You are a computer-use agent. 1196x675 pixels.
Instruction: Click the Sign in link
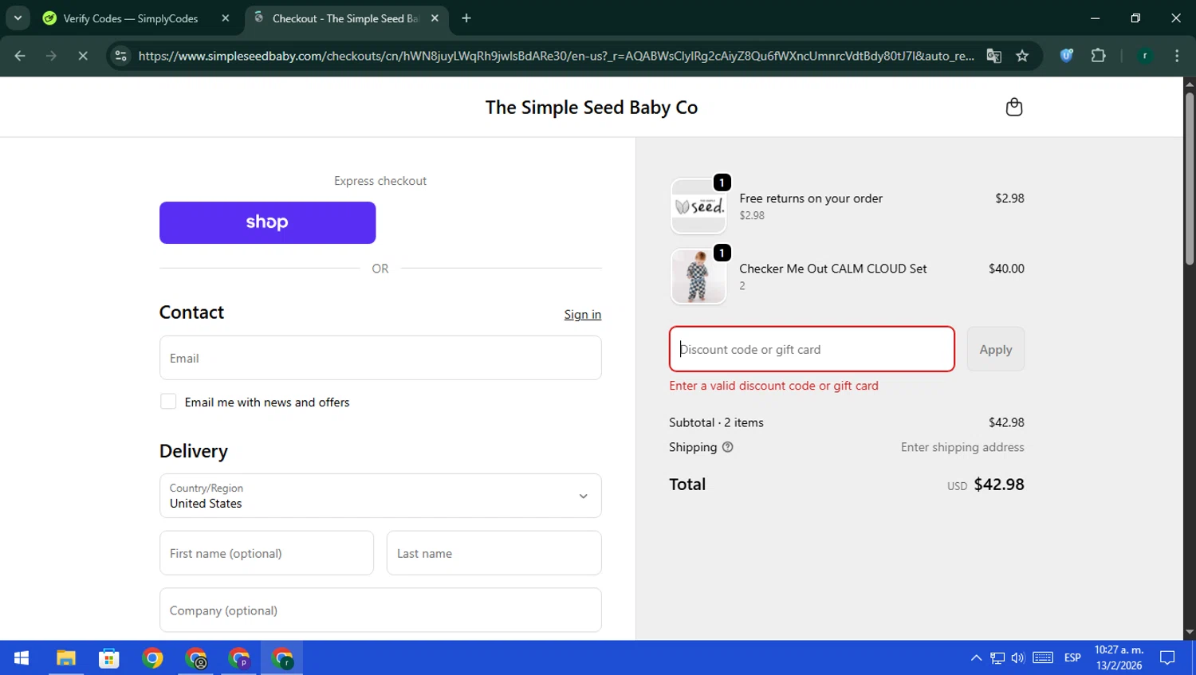coord(582,315)
